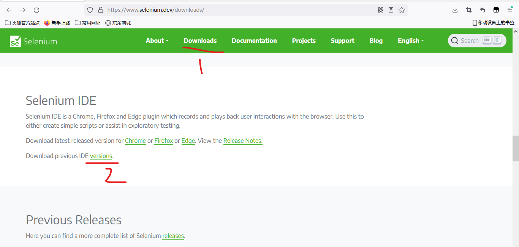Open the Blog nav item
Viewport: 519px width, 247px height.
click(x=376, y=41)
